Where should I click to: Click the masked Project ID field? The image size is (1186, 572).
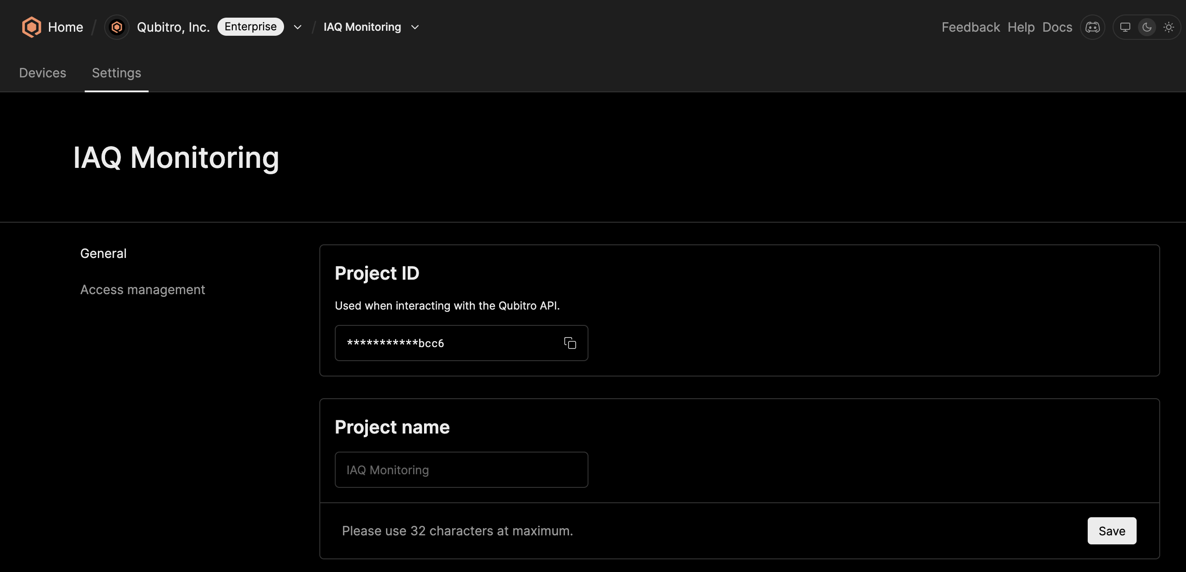461,343
